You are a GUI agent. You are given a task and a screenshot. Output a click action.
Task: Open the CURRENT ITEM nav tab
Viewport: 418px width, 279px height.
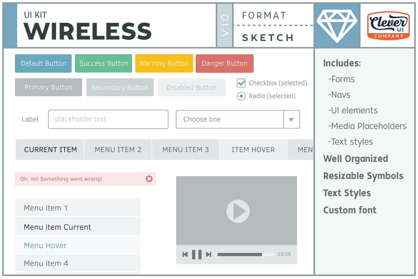click(x=50, y=150)
